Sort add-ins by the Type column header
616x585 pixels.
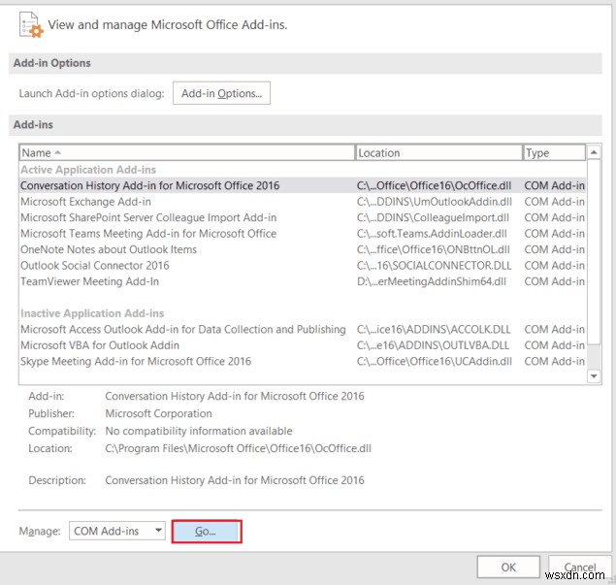(554, 152)
